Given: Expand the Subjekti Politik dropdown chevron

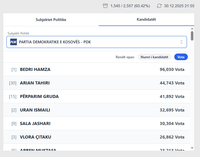Looking at the screenshot, I should point(181,42).
